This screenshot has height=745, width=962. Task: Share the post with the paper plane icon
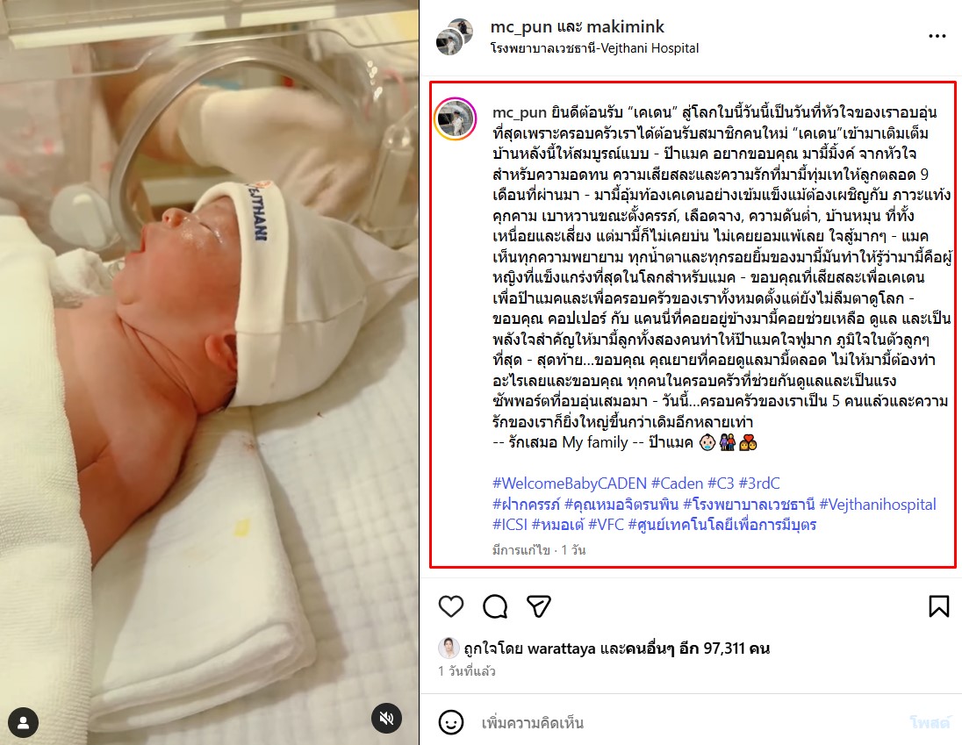click(x=539, y=606)
